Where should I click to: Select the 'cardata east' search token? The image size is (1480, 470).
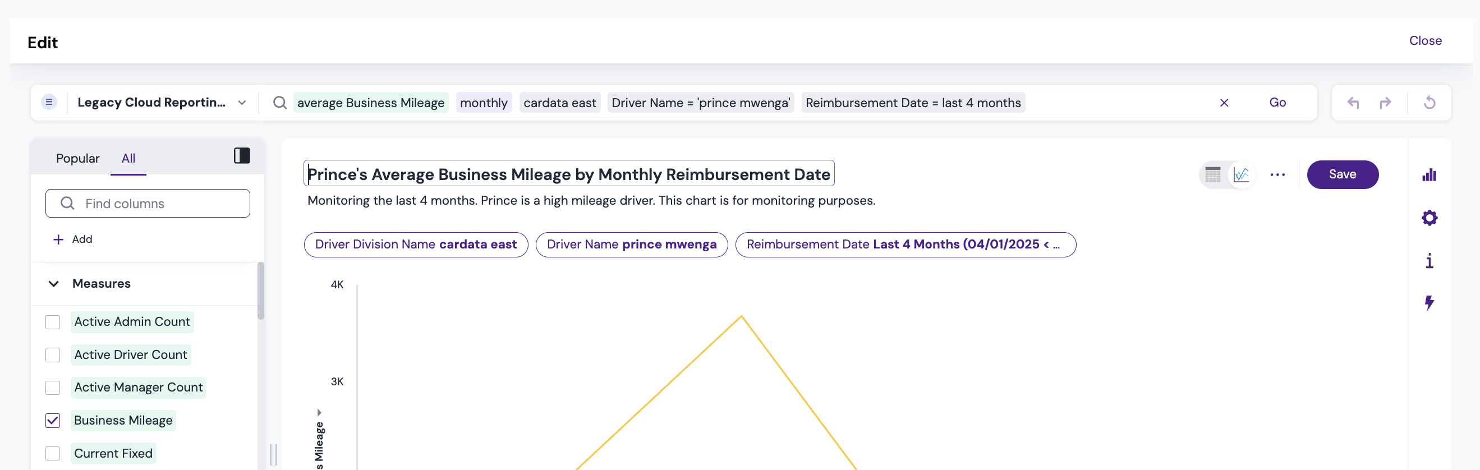[x=559, y=103]
